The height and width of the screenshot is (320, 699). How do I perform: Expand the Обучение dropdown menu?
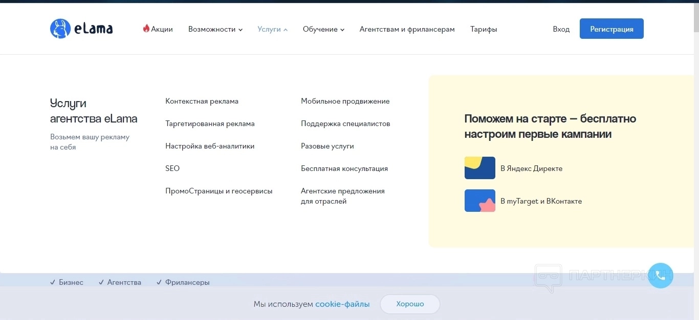point(323,30)
